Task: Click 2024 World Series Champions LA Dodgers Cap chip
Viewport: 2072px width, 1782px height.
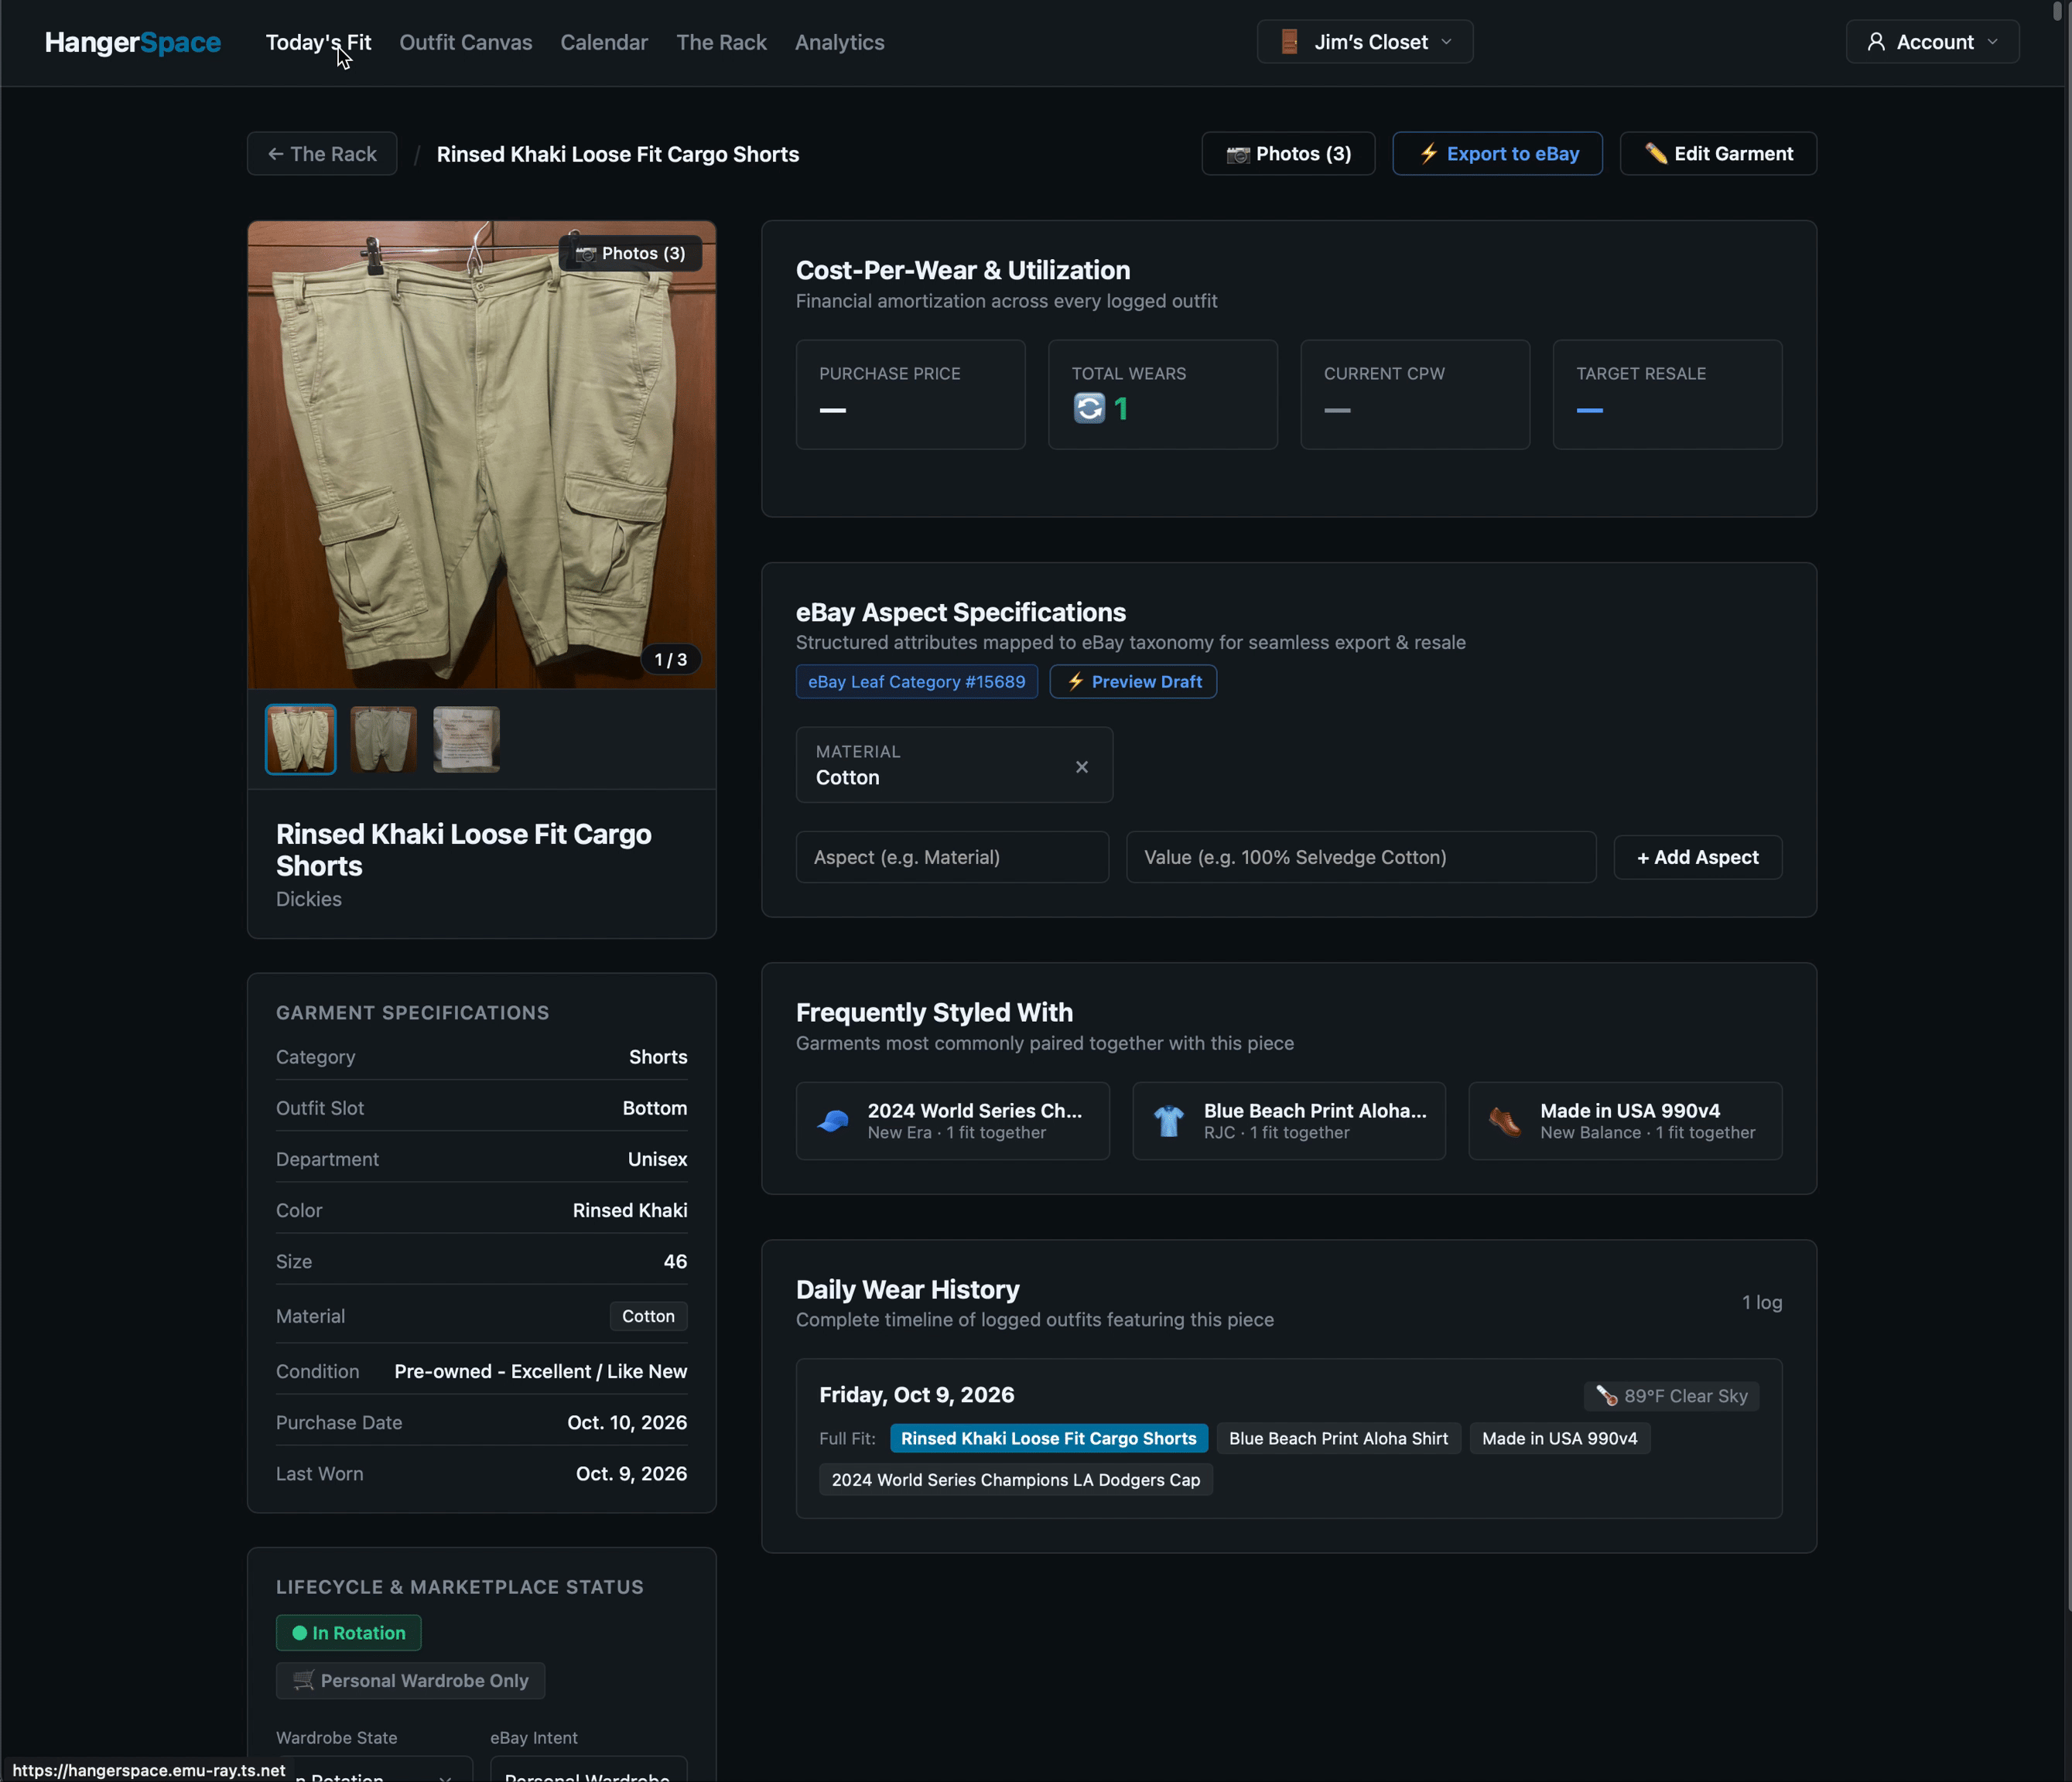Action: tap(1015, 1480)
